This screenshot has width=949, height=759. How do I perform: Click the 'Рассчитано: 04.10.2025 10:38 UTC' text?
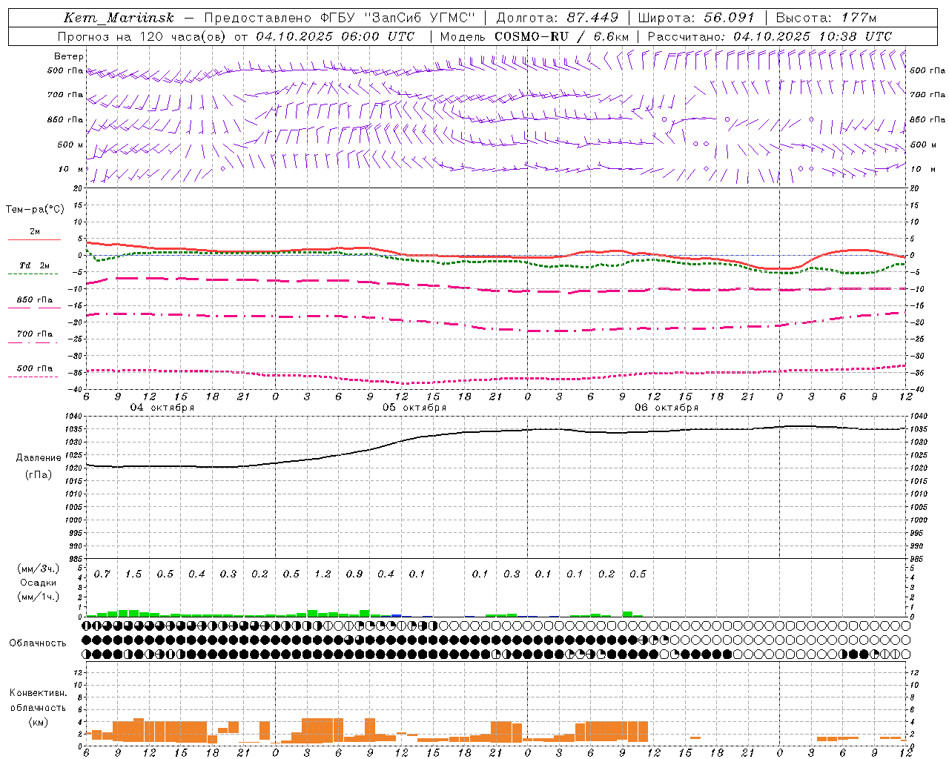[x=770, y=36]
